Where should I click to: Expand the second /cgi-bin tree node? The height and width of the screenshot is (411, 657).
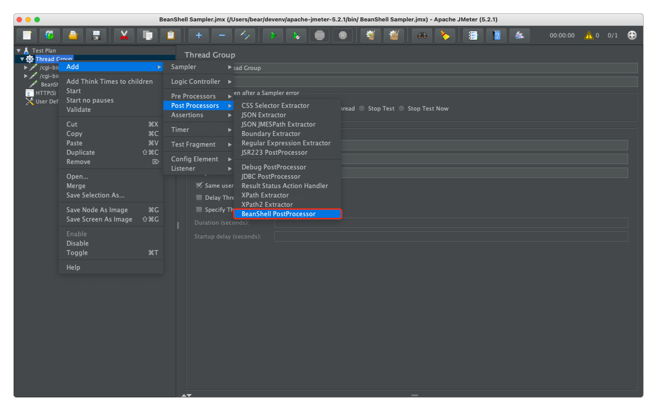(26, 76)
